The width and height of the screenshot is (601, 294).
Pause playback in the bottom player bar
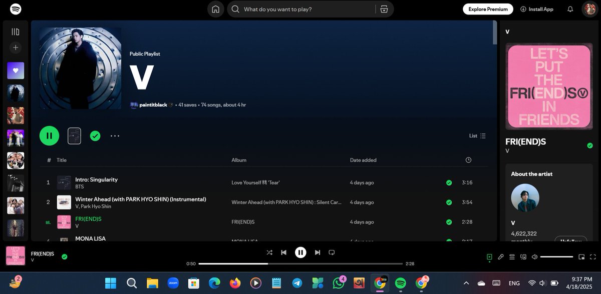(x=300, y=252)
